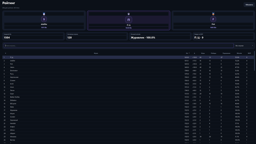Open the Все игроки filter dropdown

[x=244, y=45]
